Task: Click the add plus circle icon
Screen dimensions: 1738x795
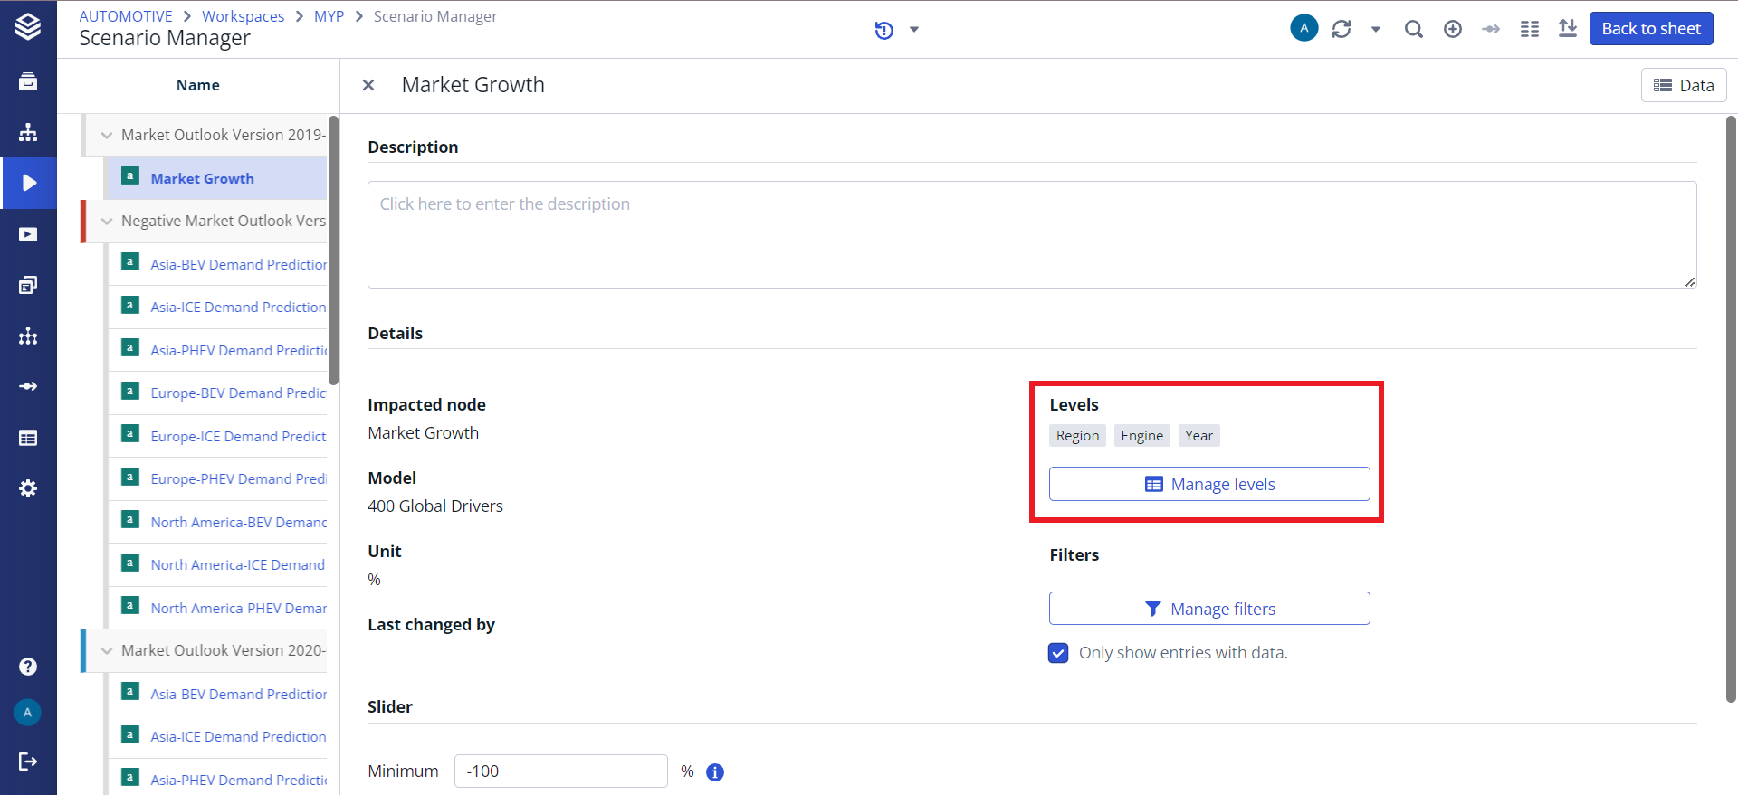Action: coord(1452,29)
